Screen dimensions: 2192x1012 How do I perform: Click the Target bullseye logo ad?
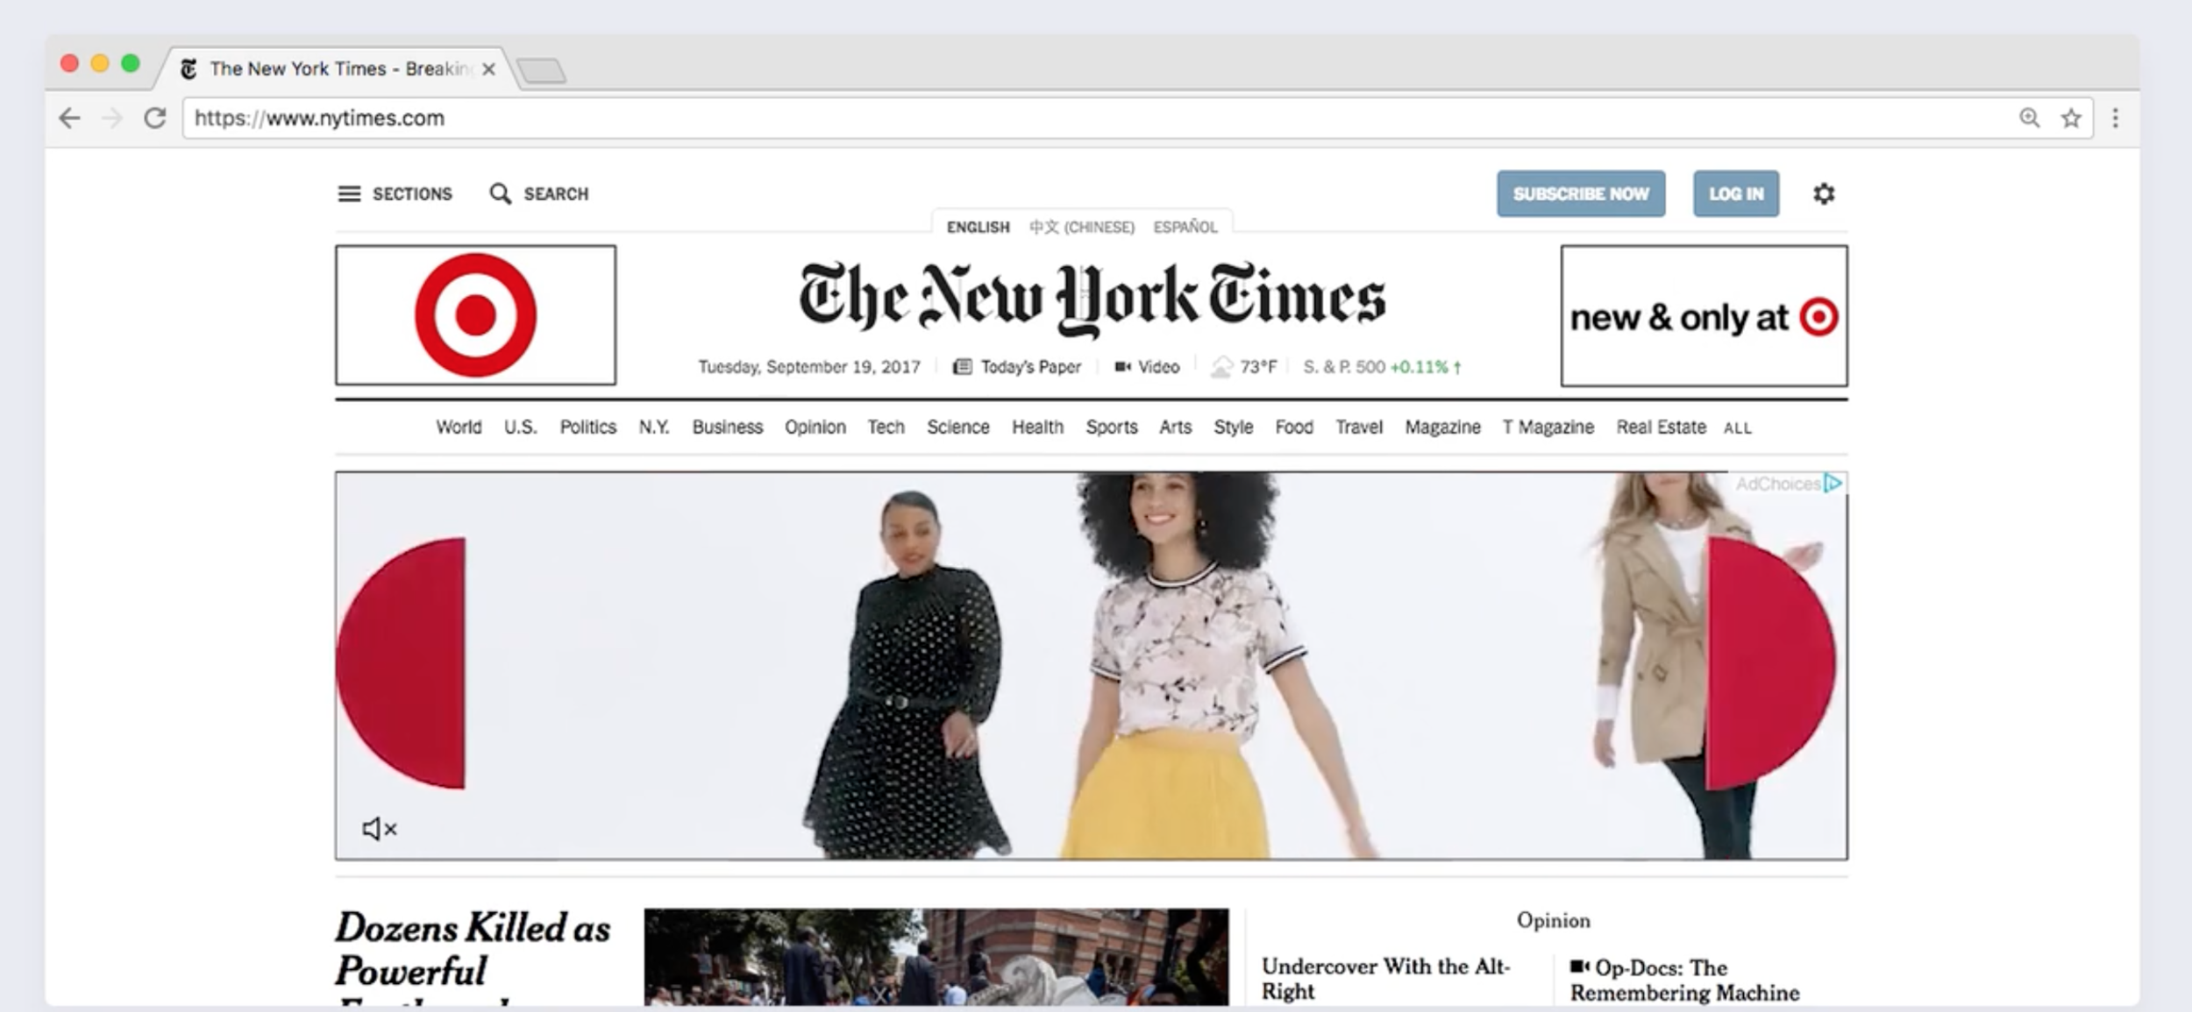[475, 315]
